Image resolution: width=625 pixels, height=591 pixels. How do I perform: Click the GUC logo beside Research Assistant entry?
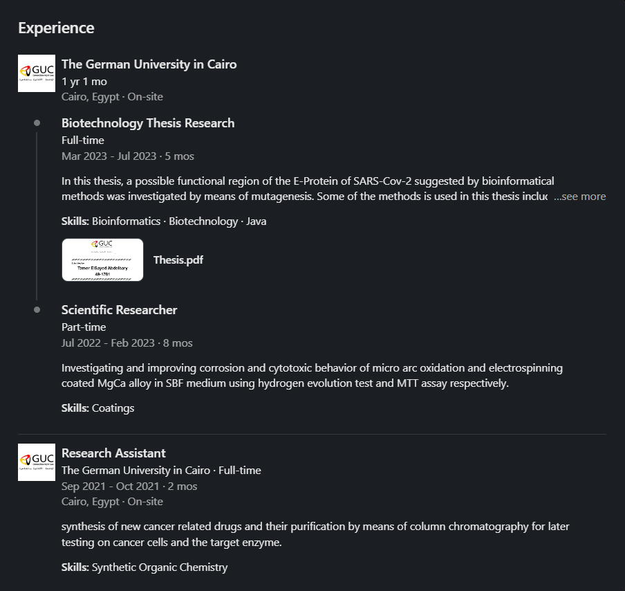pyautogui.click(x=36, y=462)
